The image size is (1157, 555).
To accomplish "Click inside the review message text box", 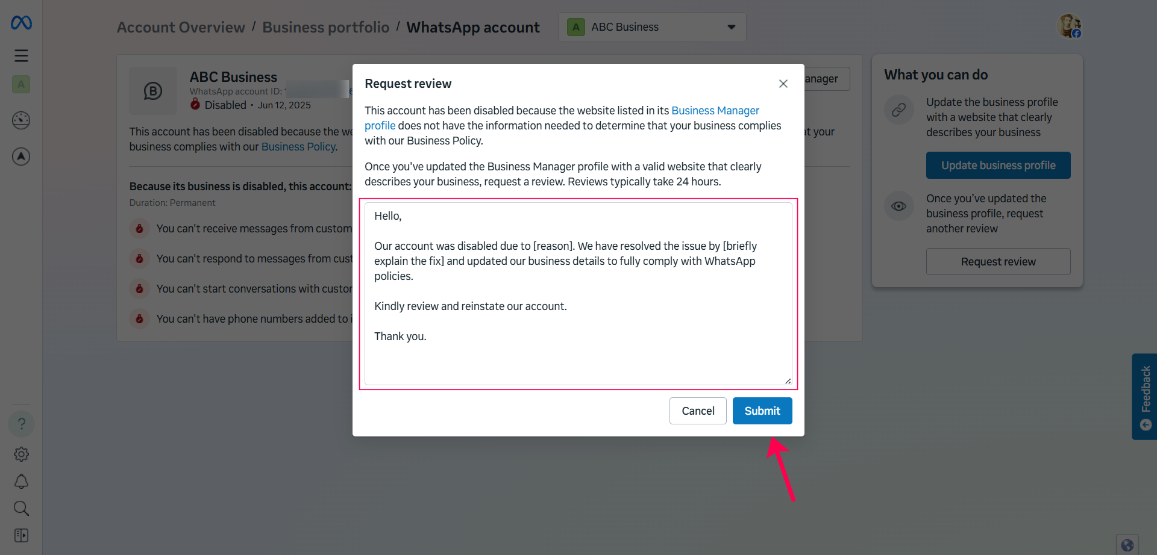I will (x=577, y=293).
